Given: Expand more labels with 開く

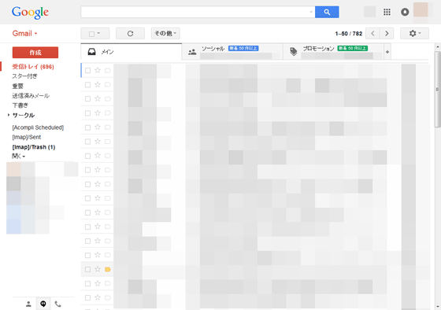Looking at the screenshot, I should 19,156.
